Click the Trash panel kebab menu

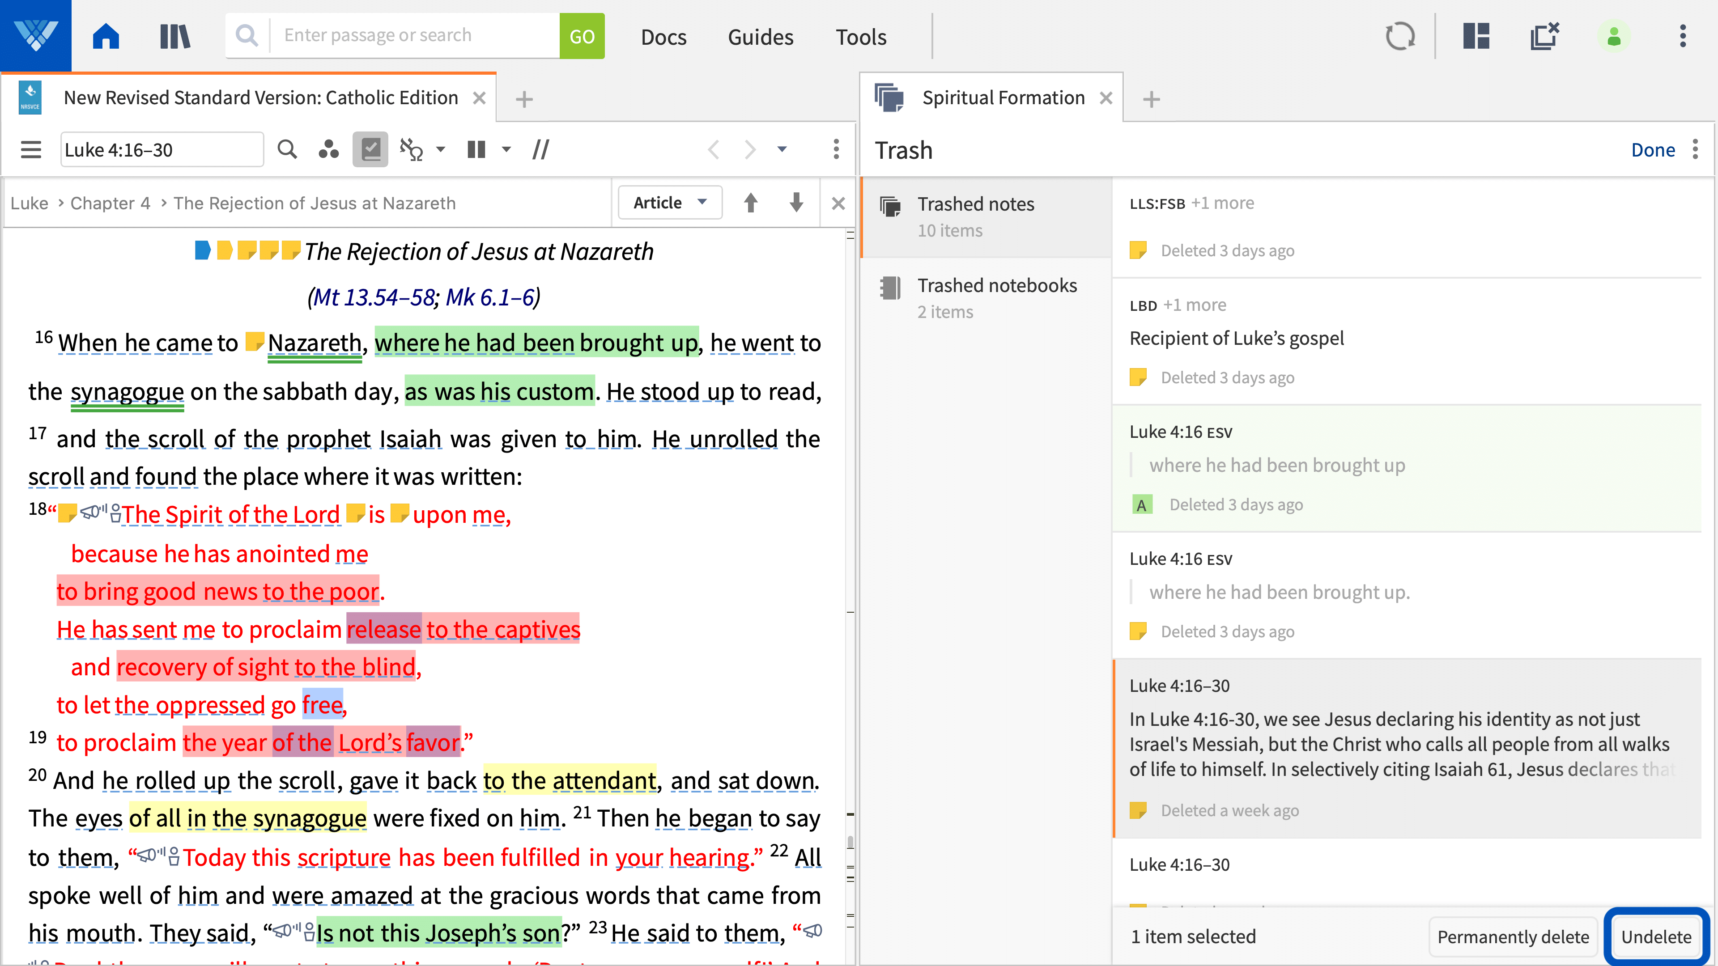pyautogui.click(x=1696, y=149)
